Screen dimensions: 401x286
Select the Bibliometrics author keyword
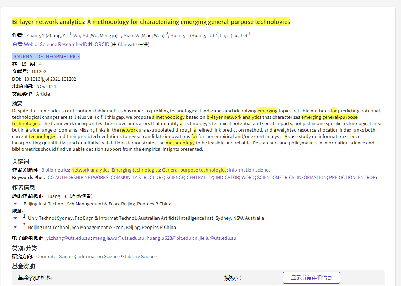pyautogui.click(x=55, y=170)
